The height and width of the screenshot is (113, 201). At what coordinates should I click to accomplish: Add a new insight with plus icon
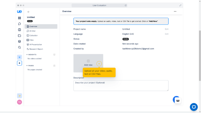[54, 54]
